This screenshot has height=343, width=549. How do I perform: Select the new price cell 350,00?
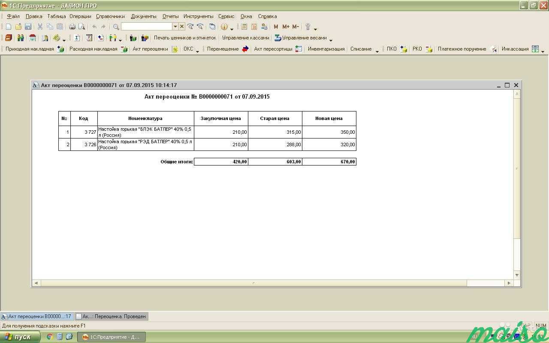point(329,132)
